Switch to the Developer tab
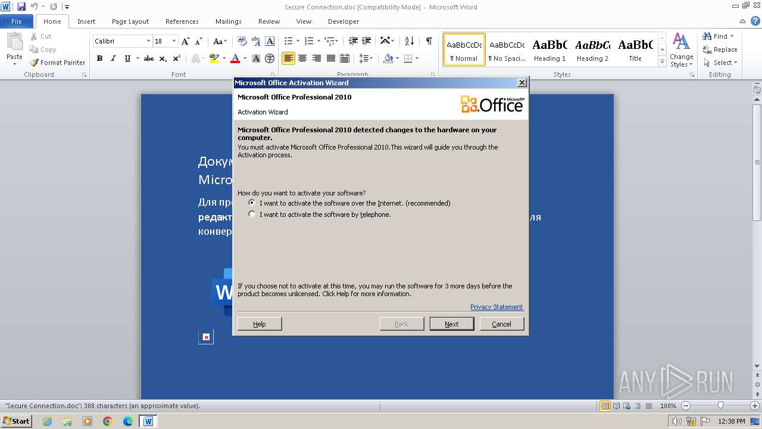 click(343, 21)
